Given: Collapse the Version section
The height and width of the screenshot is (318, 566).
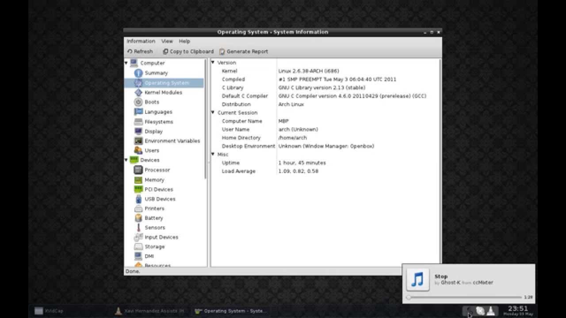Looking at the screenshot, I should click(213, 63).
